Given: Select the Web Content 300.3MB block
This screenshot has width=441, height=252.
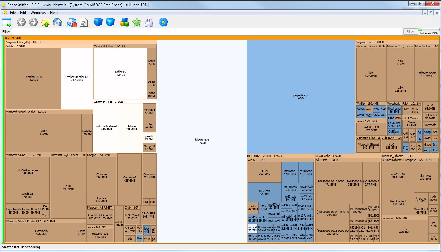Looking at the screenshot, I should tap(398, 202).
